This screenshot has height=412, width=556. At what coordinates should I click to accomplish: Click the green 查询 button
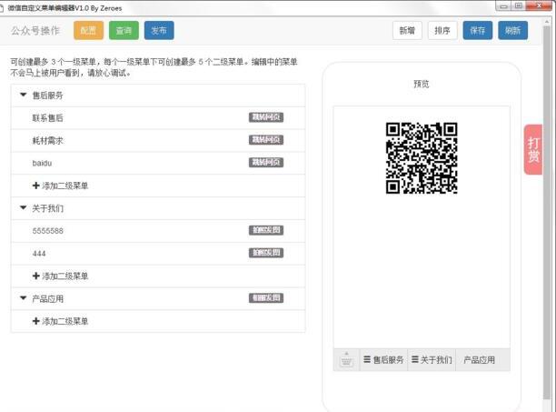click(x=124, y=31)
